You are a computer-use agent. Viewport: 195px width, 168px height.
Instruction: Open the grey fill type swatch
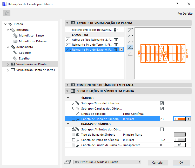point(180,135)
